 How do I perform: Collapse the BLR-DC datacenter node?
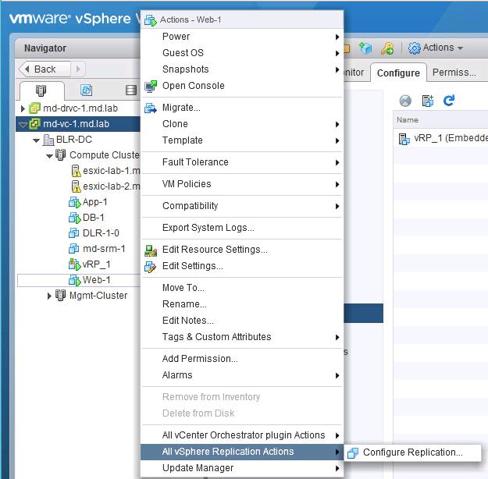tap(37, 140)
